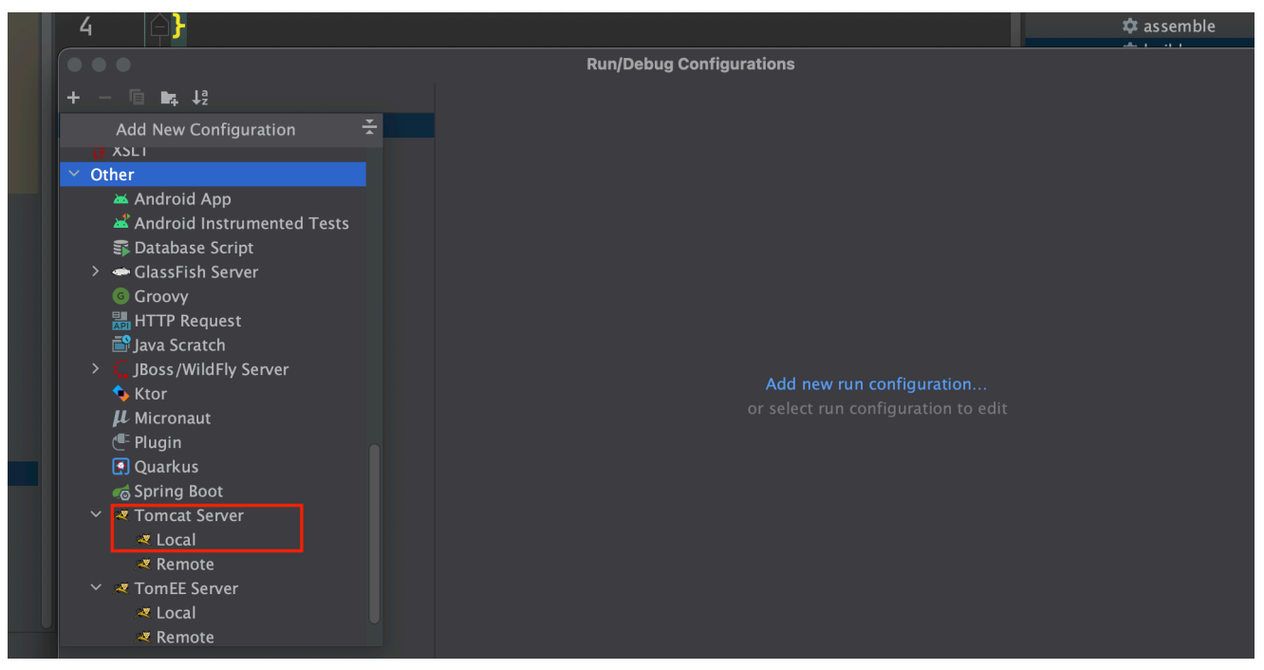Click the Tomcat Server cat icon
The image size is (1264, 670).
(x=122, y=515)
